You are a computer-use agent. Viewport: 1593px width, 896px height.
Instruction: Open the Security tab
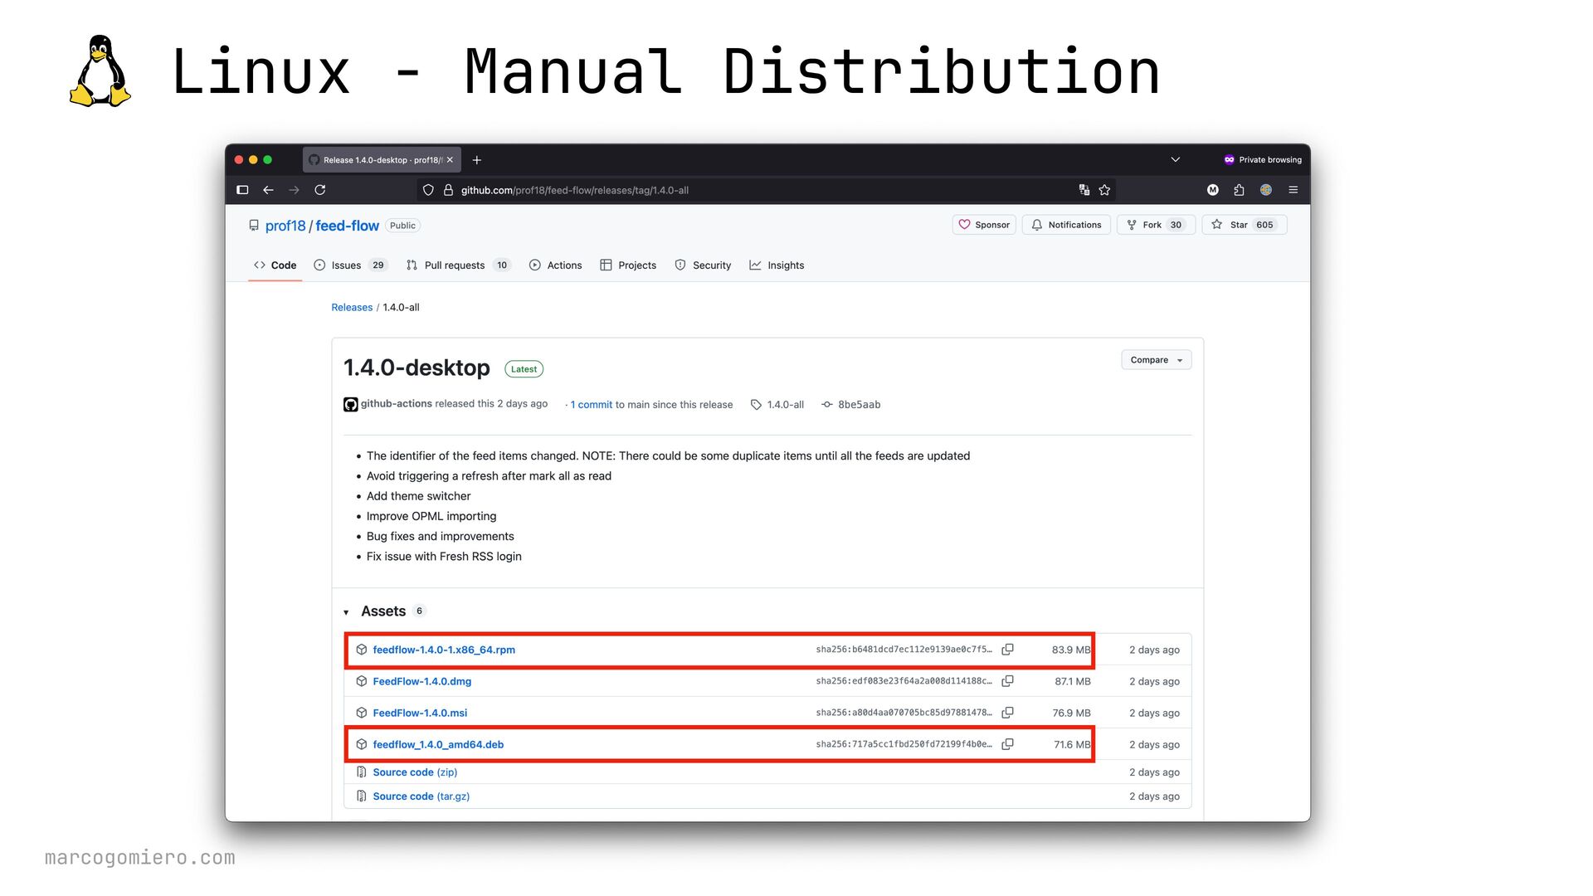click(x=703, y=265)
